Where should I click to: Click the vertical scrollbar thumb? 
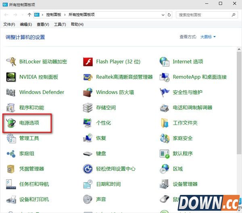[239, 103]
